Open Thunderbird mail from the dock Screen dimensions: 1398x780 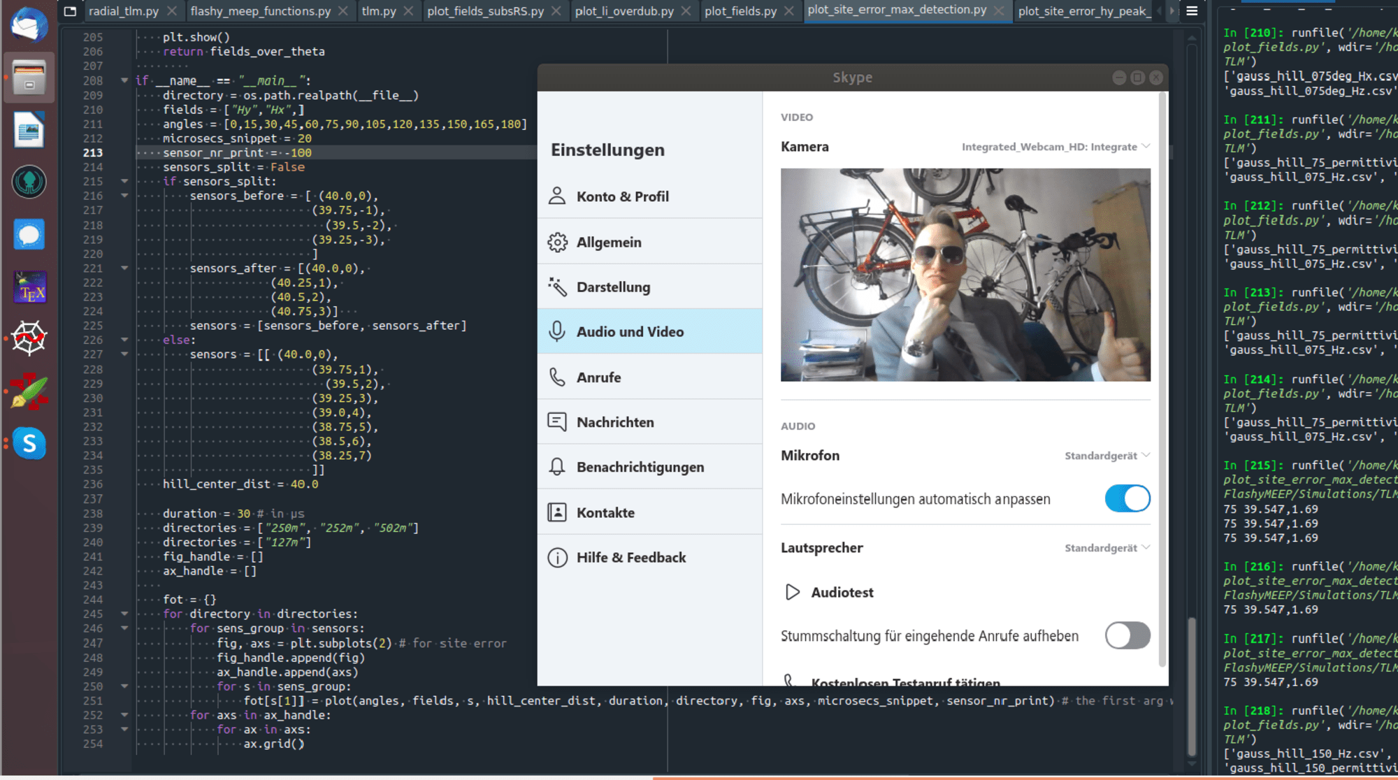pyautogui.click(x=29, y=25)
